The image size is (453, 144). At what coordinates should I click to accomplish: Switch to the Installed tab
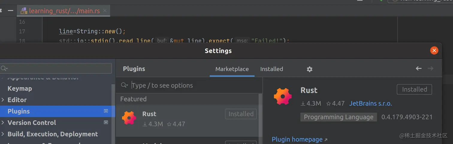(271, 69)
